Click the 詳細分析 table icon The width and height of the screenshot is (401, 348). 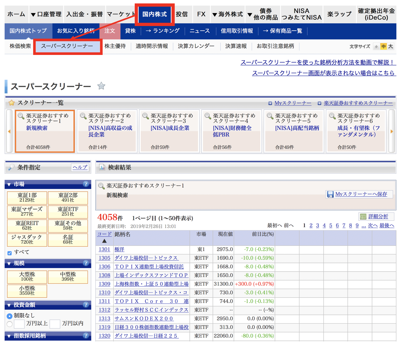tap(363, 217)
